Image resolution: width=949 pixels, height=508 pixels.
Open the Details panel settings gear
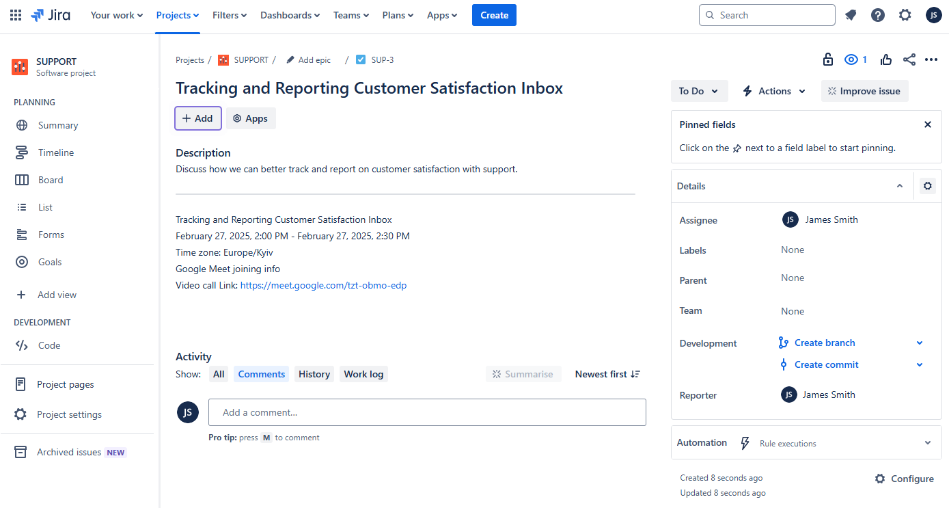point(927,185)
